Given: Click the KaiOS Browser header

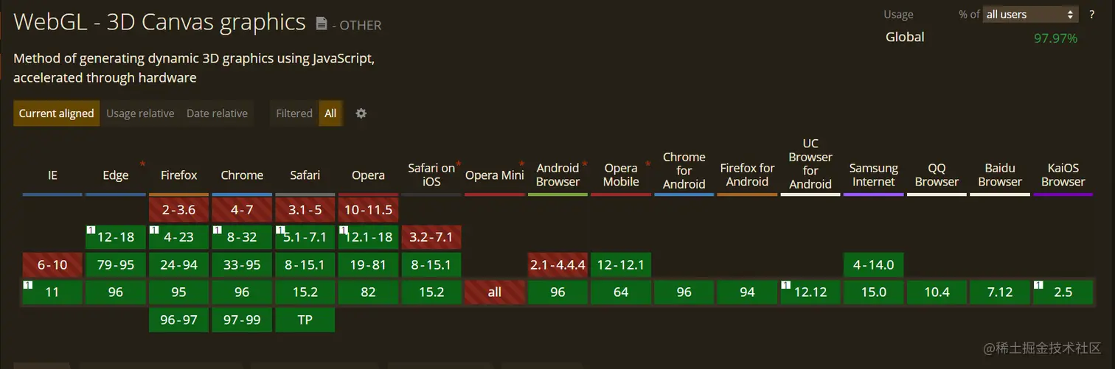Looking at the screenshot, I should coord(1063,175).
